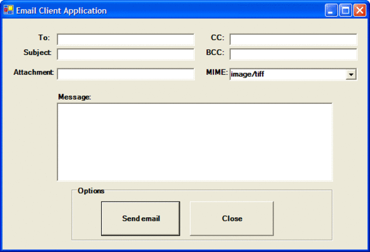Close window using red X button
This screenshot has width=370, height=252.
pyautogui.click(x=360, y=10)
